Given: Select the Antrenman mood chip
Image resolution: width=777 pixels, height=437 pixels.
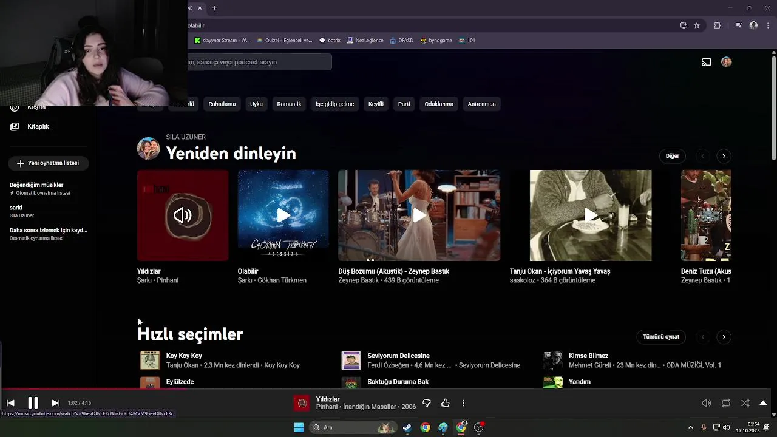Looking at the screenshot, I should point(482,104).
